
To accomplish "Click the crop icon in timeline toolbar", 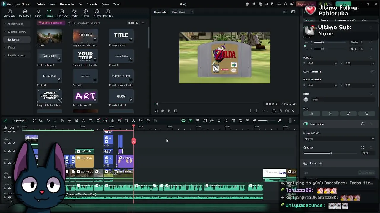I will tap(77, 120).
